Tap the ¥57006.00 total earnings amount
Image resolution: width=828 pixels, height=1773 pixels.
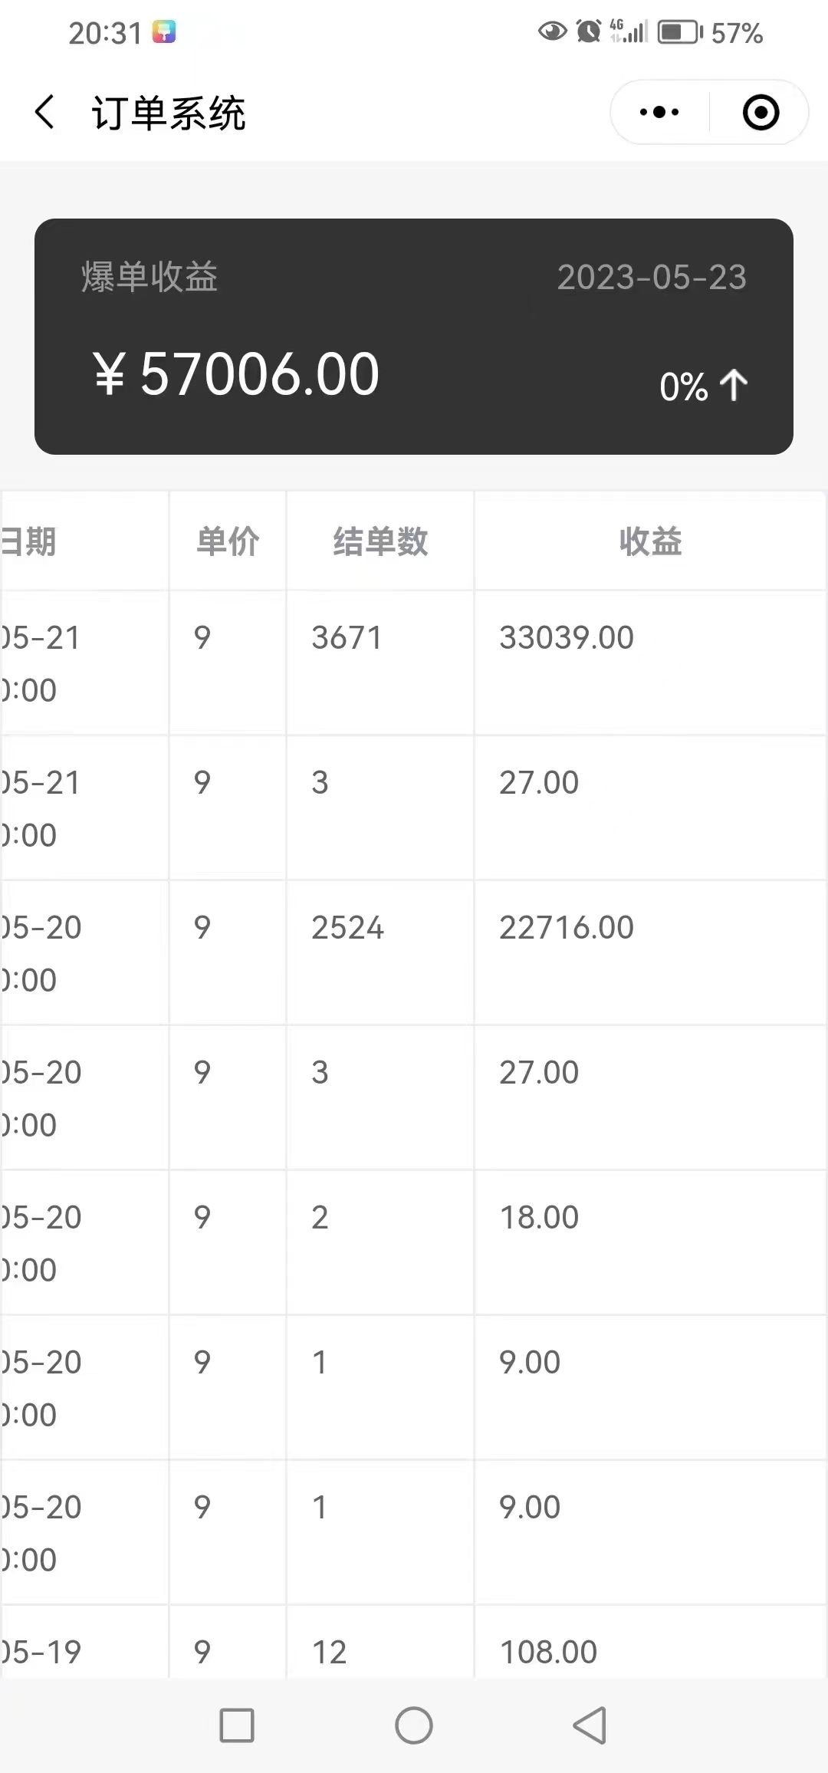[x=236, y=374]
